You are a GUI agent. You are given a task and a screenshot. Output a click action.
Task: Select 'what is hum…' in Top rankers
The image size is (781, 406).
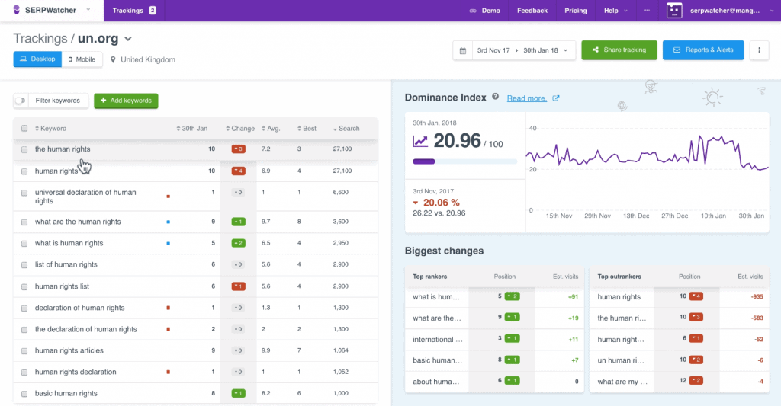[436, 297]
